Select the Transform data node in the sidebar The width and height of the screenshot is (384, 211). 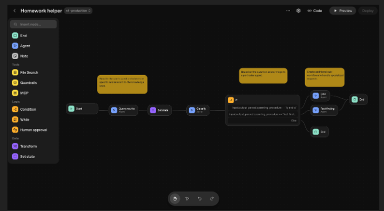33,146
